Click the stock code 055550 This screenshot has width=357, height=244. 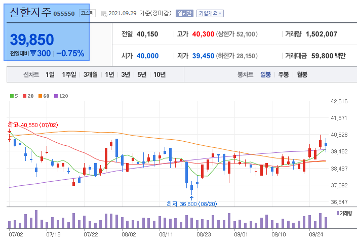pyautogui.click(x=64, y=14)
